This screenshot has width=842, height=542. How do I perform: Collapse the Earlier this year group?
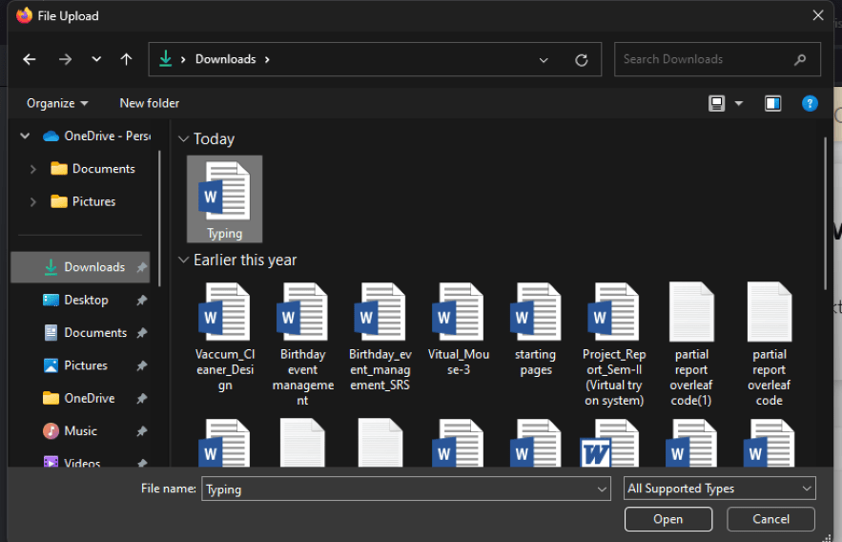(183, 261)
